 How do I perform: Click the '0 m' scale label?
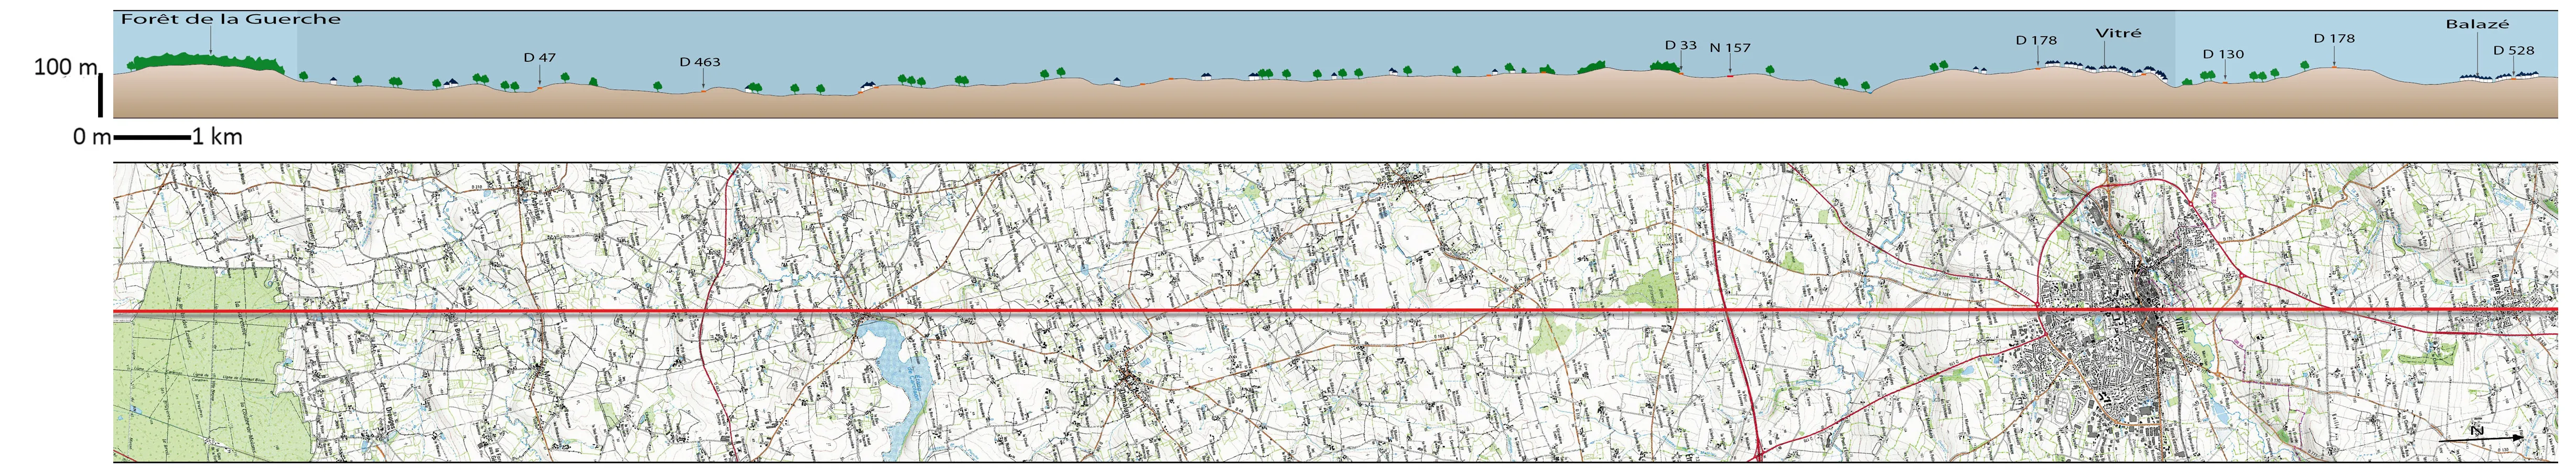[91, 137]
